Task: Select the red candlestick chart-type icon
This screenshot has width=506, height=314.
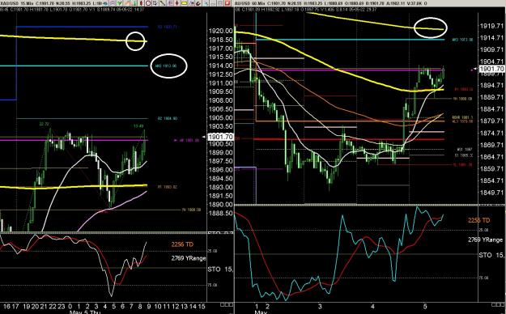Action: tap(142, 3)
